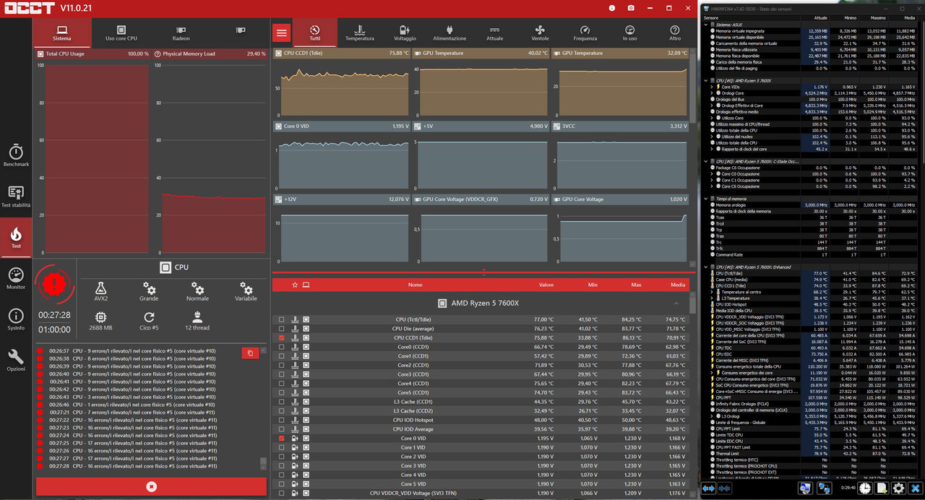Take a screenshot with OCCT camera icon
925x500 pixels.
(631, 8)
